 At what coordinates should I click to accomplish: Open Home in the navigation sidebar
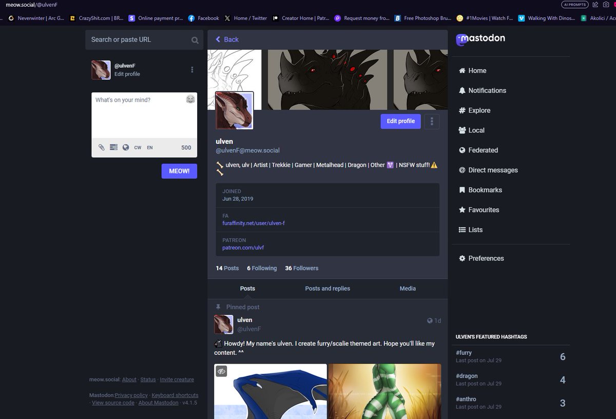(472, 71)
